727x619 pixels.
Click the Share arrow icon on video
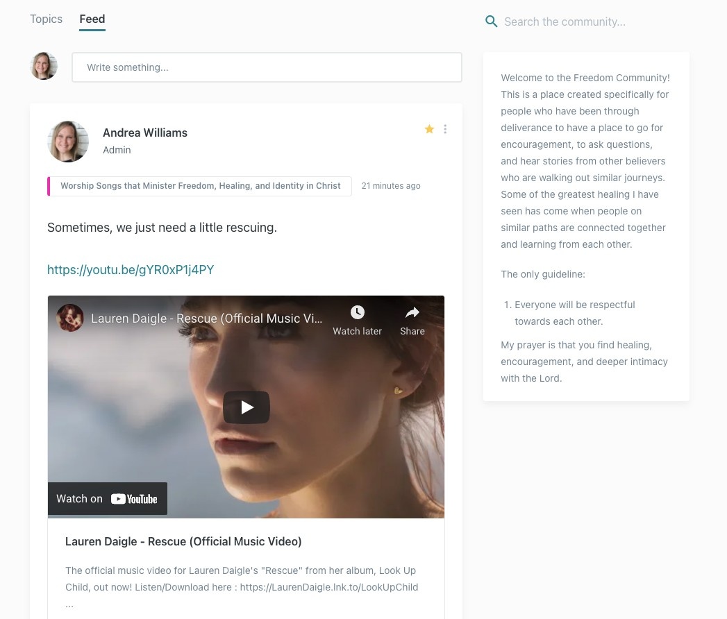[x=412, y=313]
